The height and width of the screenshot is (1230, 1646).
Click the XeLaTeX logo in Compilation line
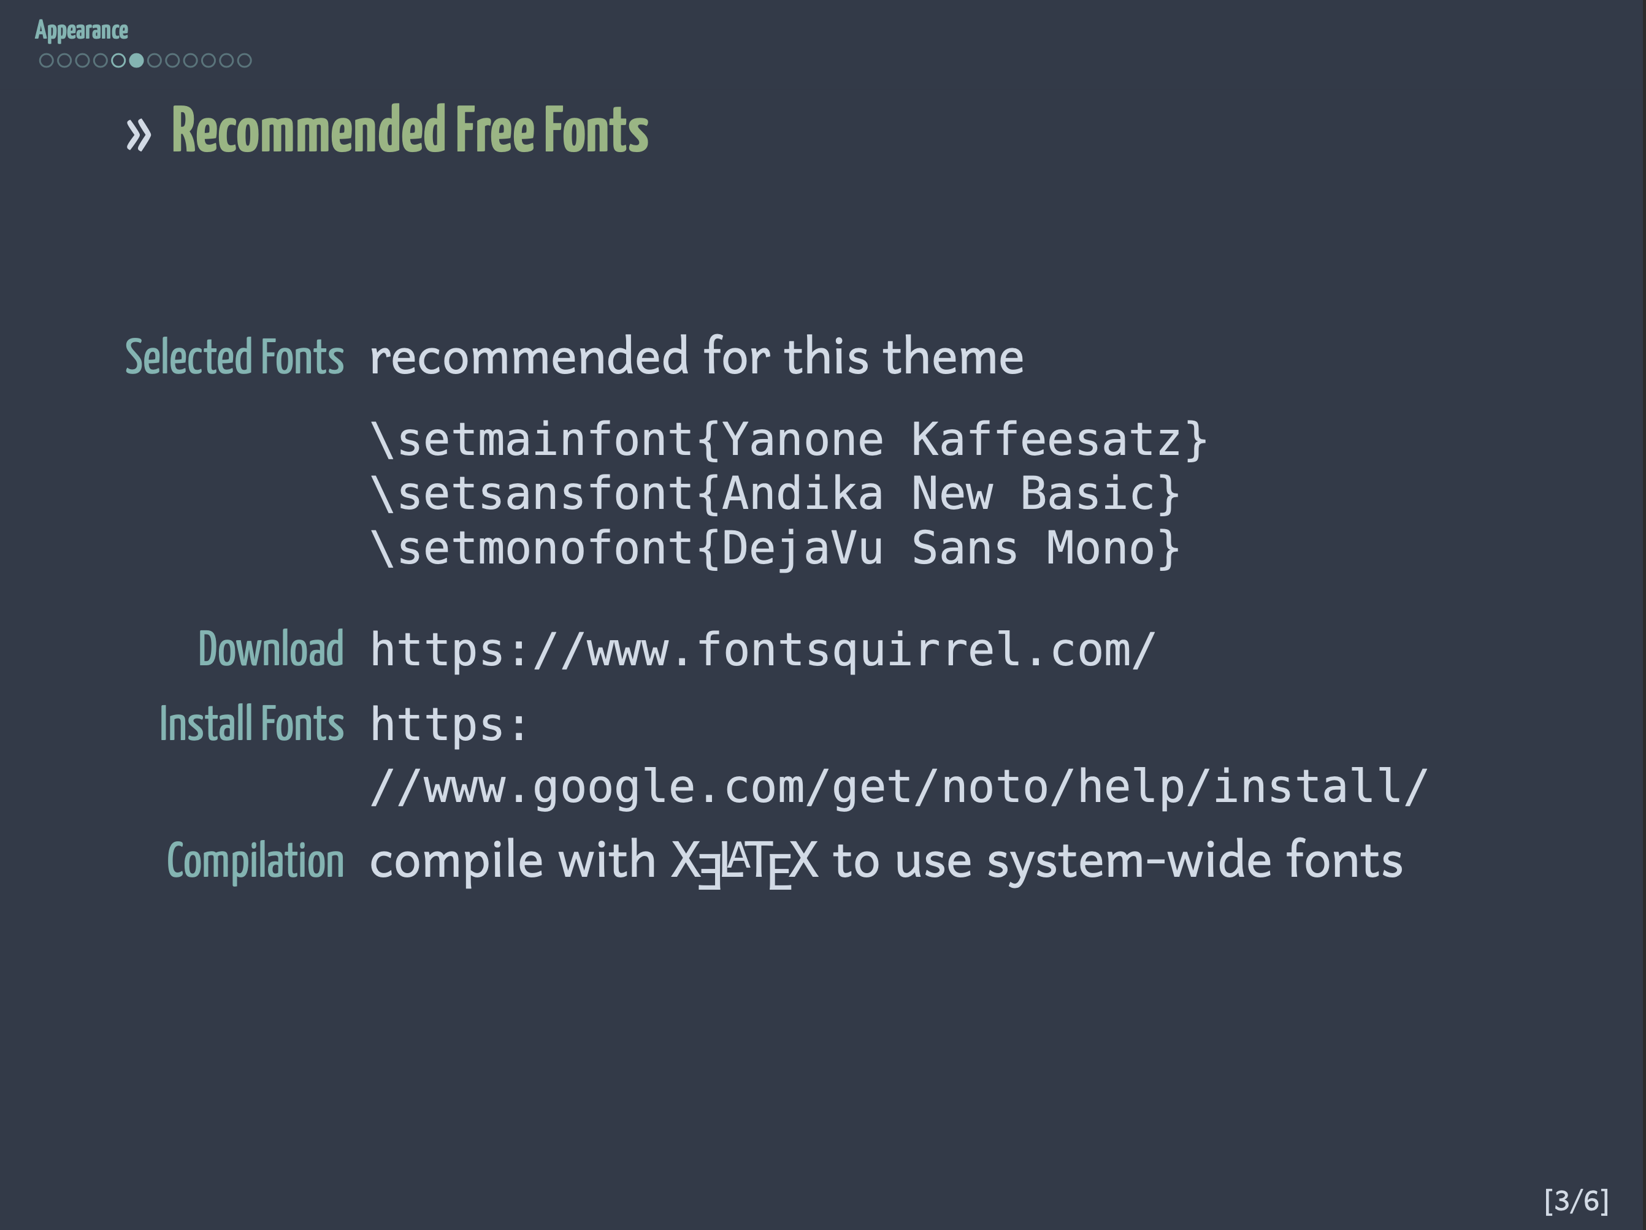point(743,861)
